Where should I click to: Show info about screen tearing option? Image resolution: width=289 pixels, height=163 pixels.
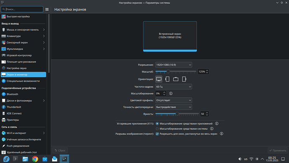tap(222, 134)
